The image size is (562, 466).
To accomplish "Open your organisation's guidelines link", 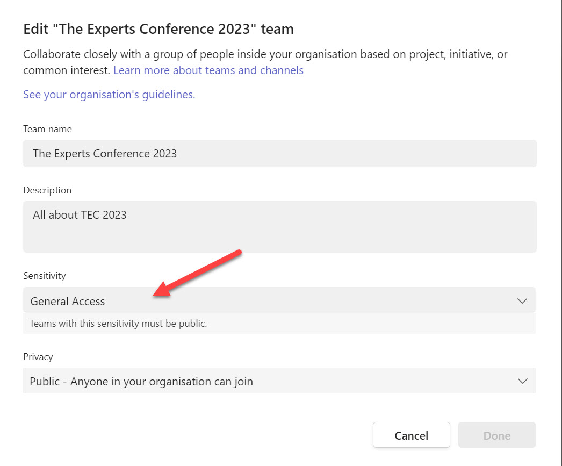I will click(109, 94).
